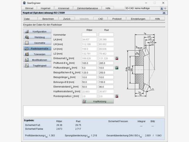Go to the Geometrie page
Image resolution: width=189 pixels, height=142 pixels.
pos(37,43)
